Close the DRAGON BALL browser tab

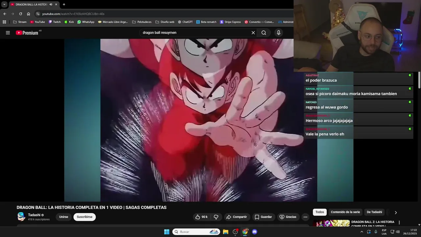pos(56,4)
